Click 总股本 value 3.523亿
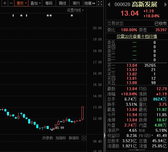This screenshot has width=168, height=152. pos(129,141)
